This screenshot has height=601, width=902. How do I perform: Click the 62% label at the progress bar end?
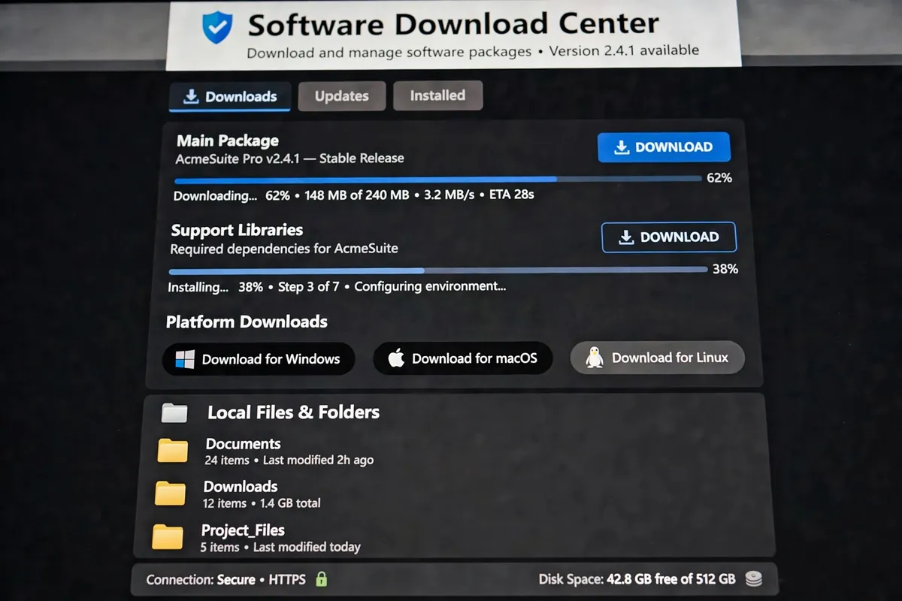[719, 178]
